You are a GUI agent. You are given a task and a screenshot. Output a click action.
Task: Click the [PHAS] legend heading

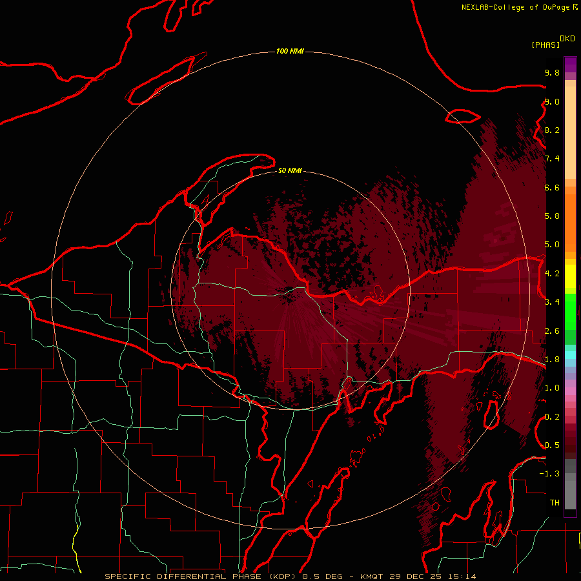545,45
